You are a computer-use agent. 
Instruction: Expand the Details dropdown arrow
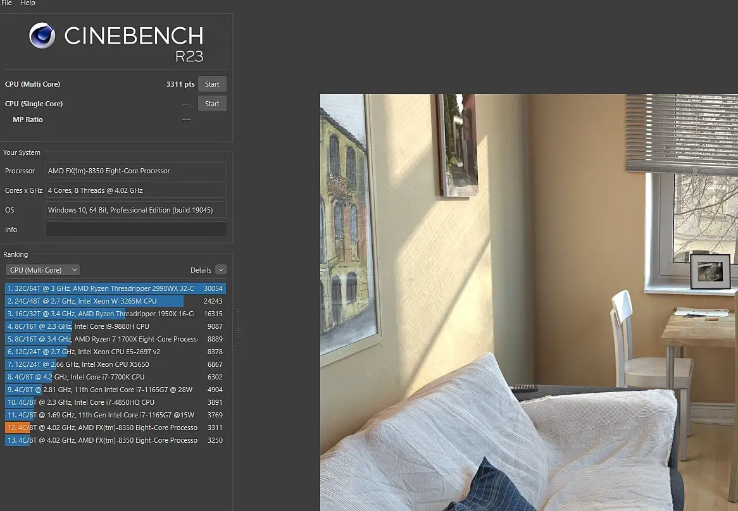point(221,270)
